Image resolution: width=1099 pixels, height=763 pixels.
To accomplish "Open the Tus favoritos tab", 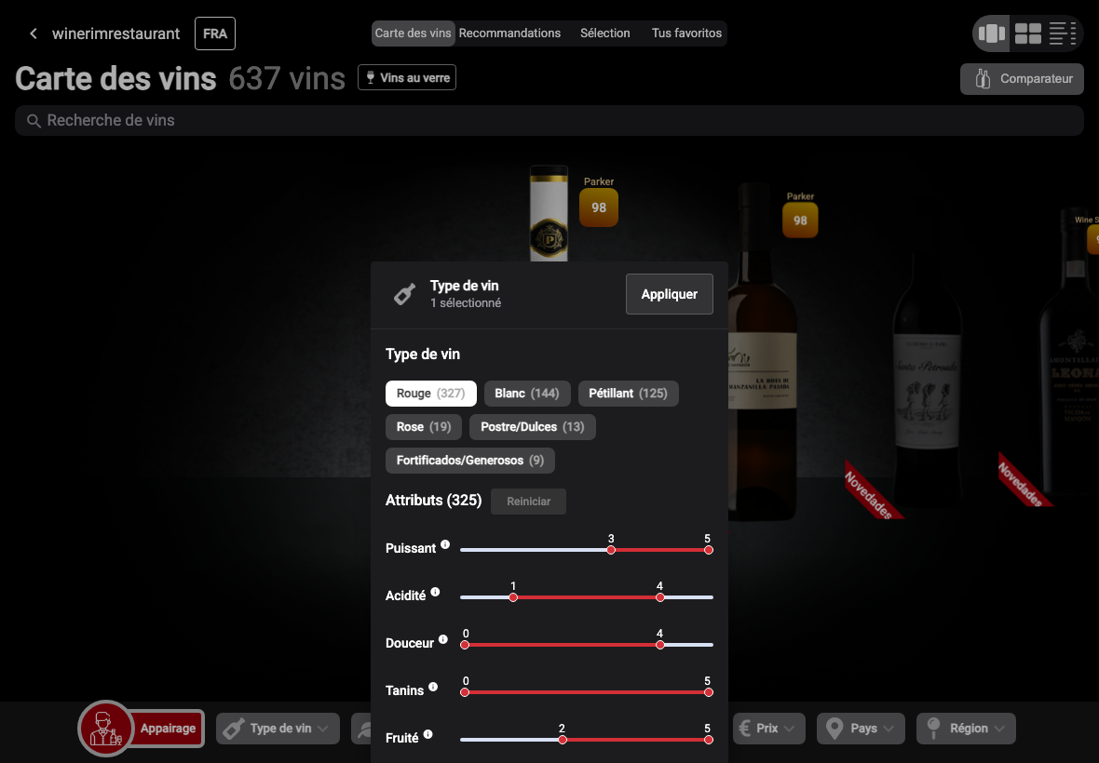I will [x=687, y=33].
